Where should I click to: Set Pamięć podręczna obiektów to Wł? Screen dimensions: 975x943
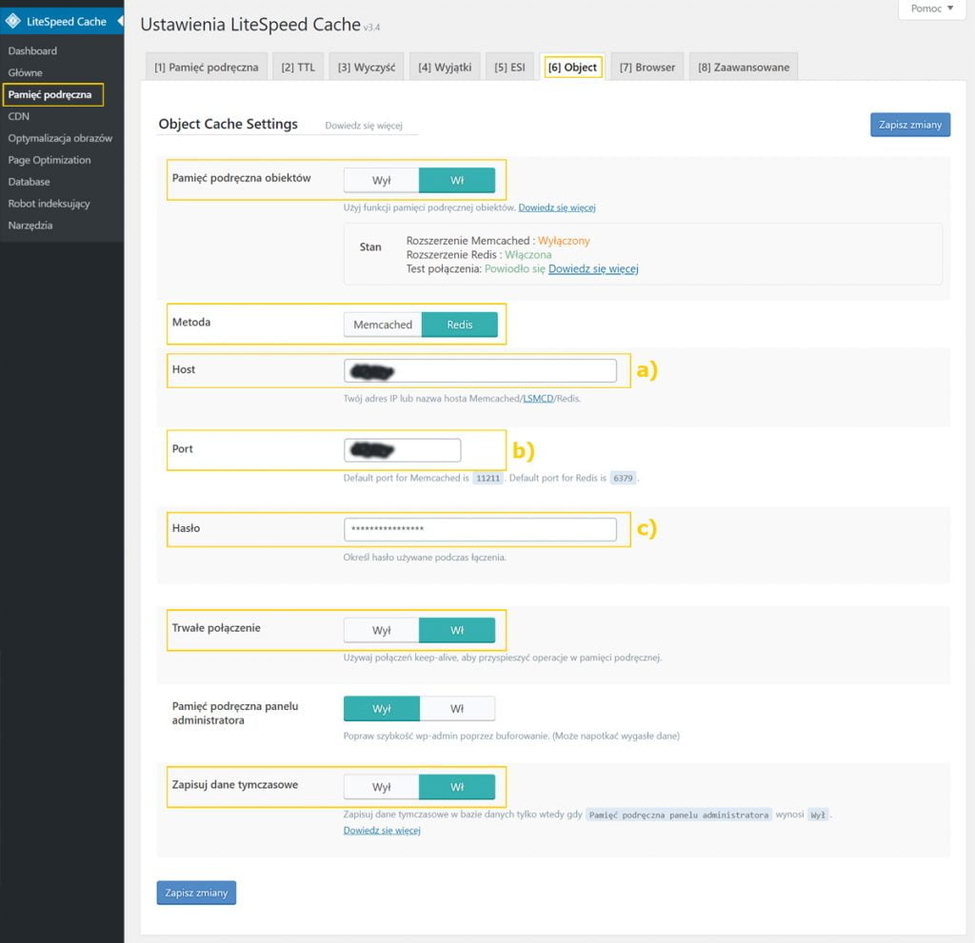457,180
